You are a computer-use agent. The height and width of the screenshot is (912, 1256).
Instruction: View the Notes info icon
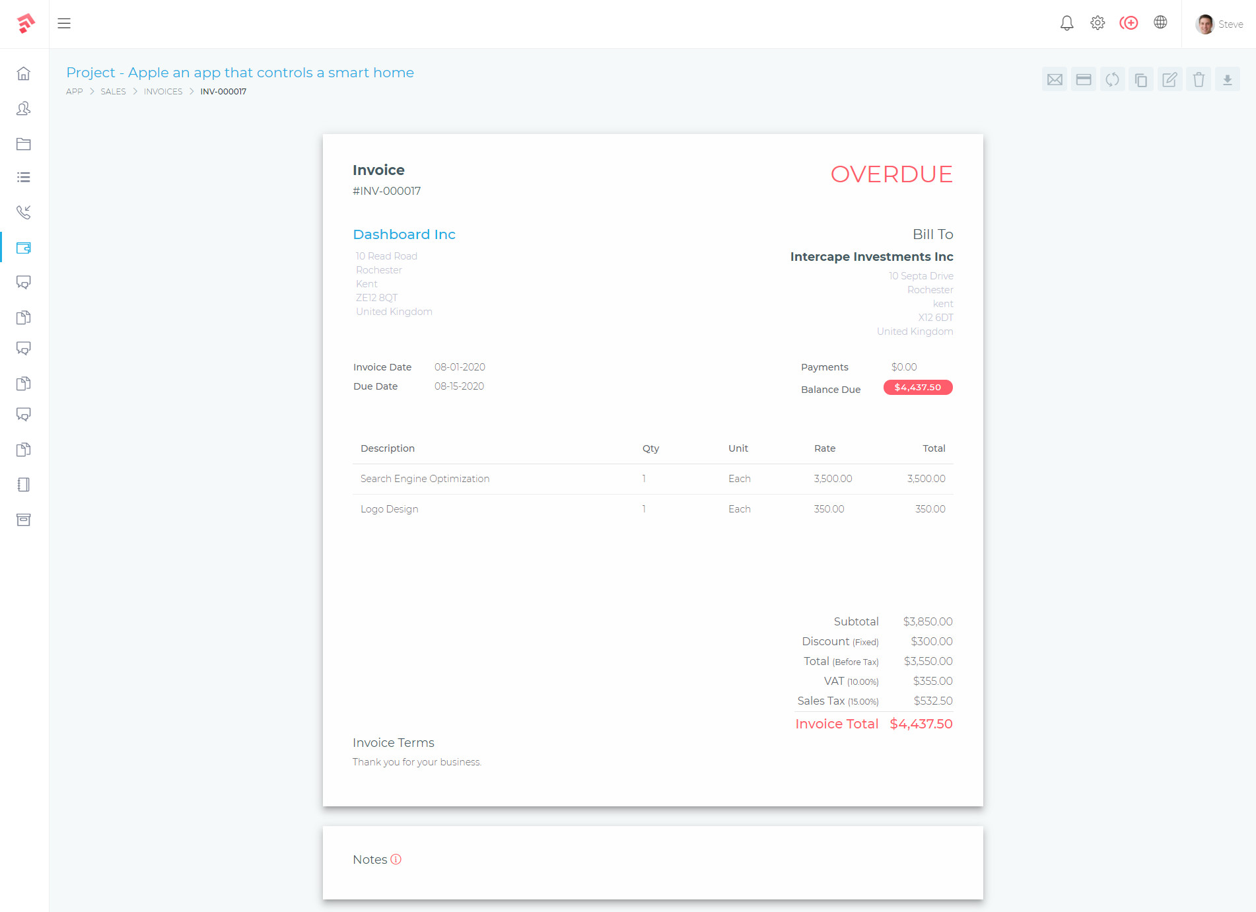(396, 859)
